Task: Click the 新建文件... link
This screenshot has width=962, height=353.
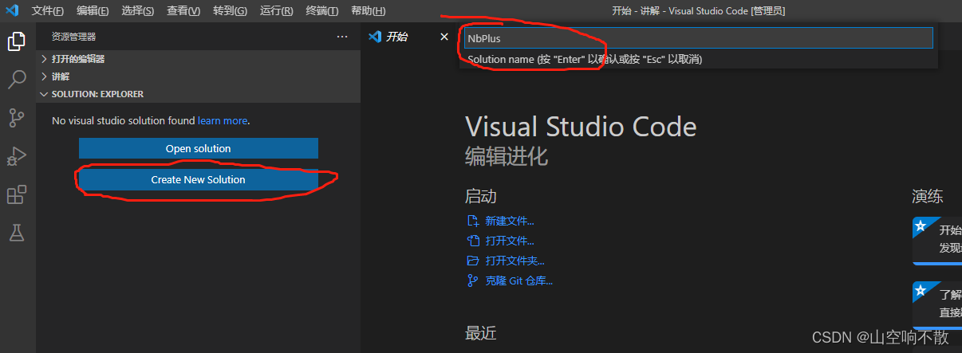Action: 510,222
